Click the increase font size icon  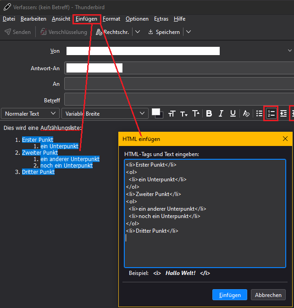pos(195,113)
